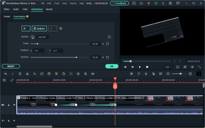Open the Tools menu

coord(57,3)
